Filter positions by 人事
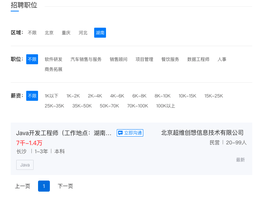The image size is (260, 199). click(x=222, y=59)
